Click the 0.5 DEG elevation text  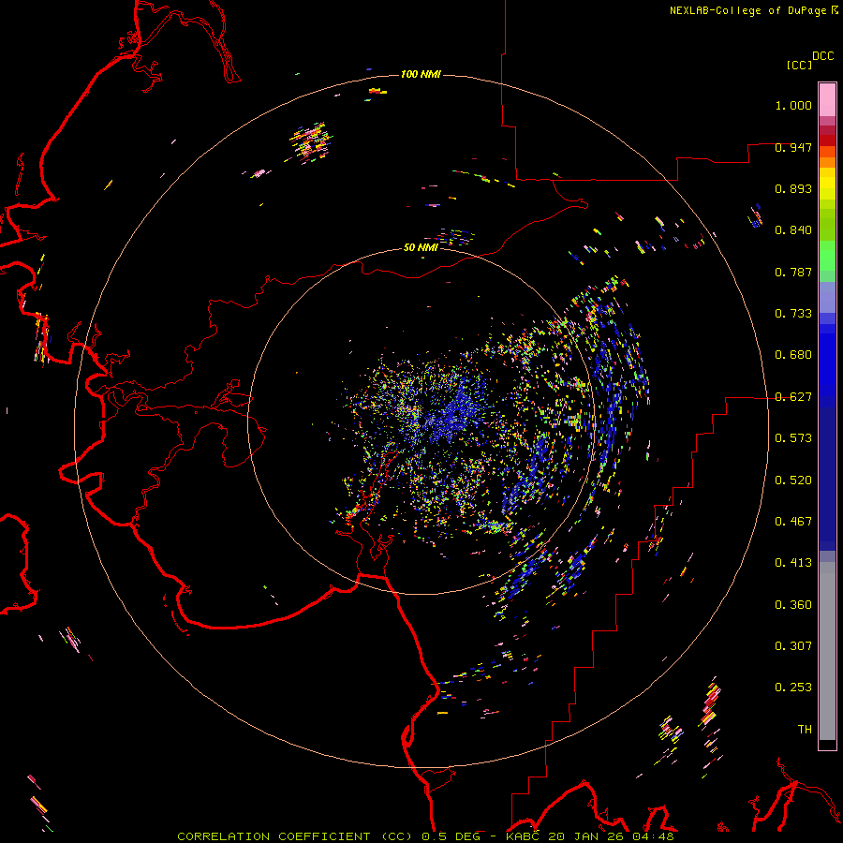point(451,836)
